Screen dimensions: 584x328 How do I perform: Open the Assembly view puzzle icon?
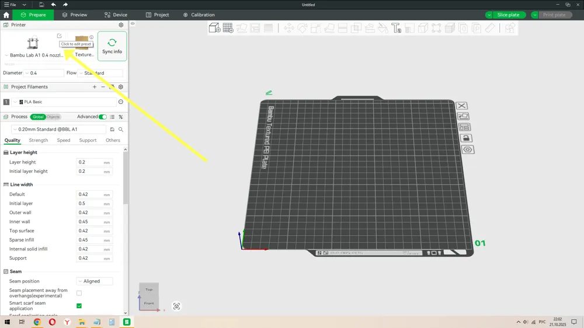click(510, 28)
